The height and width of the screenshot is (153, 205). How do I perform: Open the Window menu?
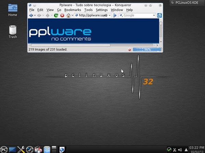click(x=117, y=10)
